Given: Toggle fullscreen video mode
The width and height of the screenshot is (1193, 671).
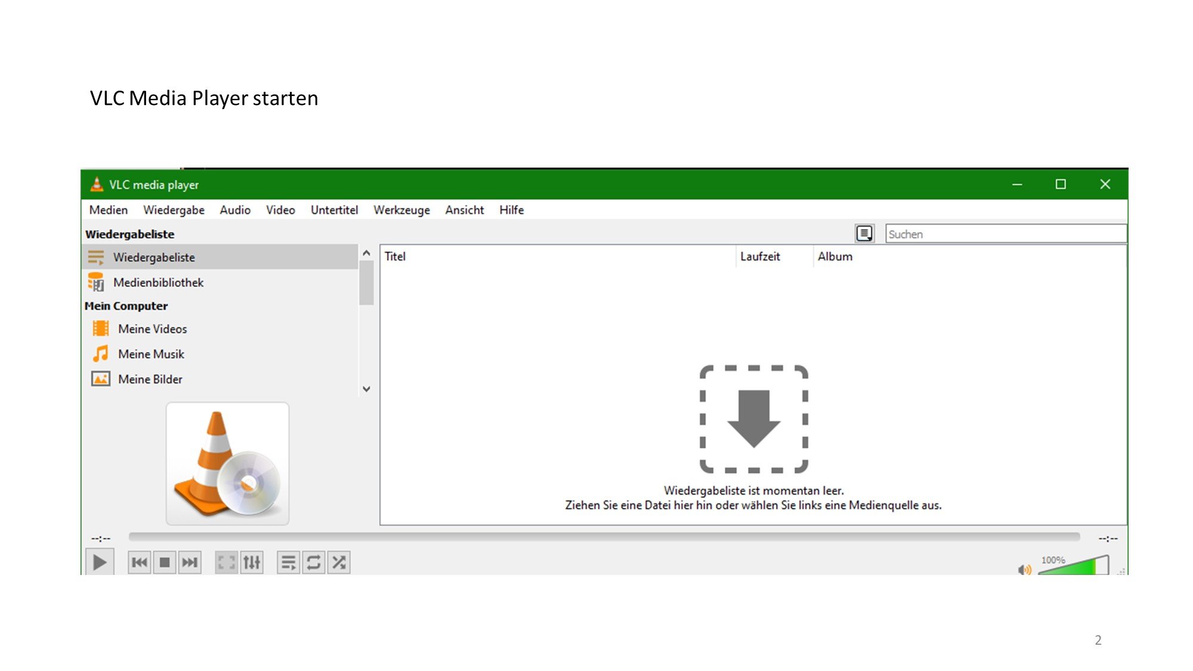Looking at the screenshot, I should (226, 562).
